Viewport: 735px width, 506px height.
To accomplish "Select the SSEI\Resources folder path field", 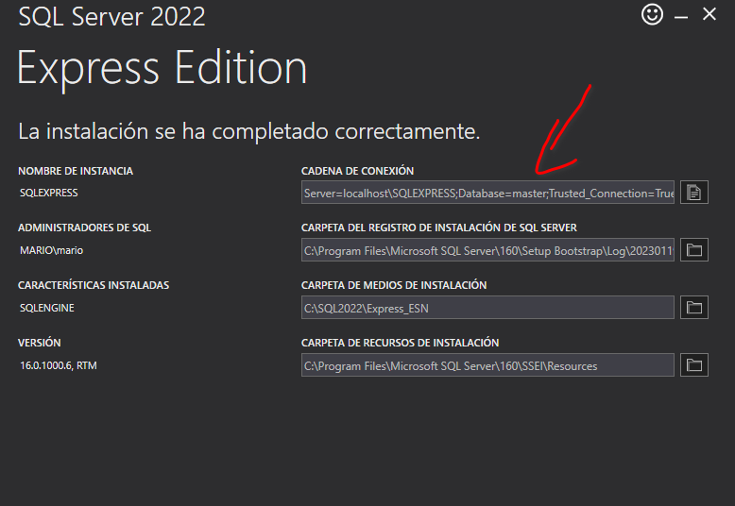I will click(x=487, y=365).
